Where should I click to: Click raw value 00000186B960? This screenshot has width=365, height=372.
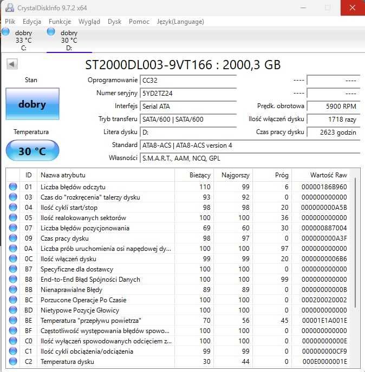pos(324,187)
